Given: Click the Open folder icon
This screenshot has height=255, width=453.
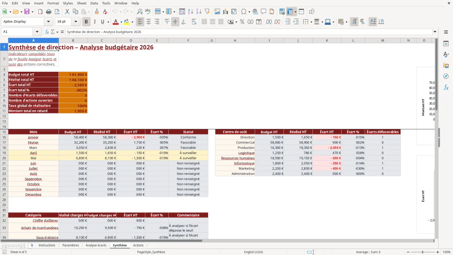Looking at the screenshot, I should click(x=15, y=12).
